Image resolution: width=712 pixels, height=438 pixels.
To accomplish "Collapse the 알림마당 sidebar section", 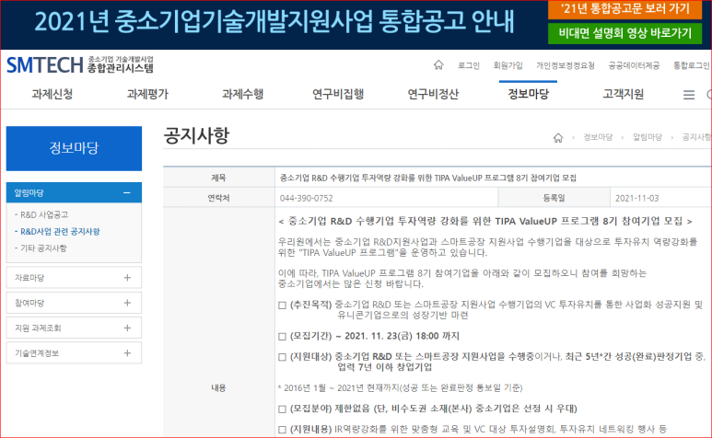I will 74,192.
